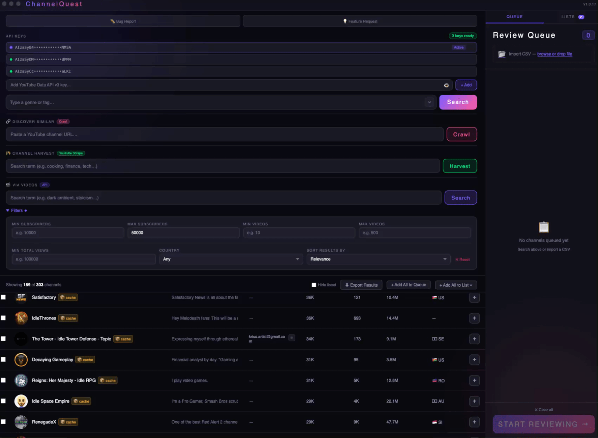Click Add All to Queue button
The width and height of the screenshot is (598, 438).
(x=408, y=285)
